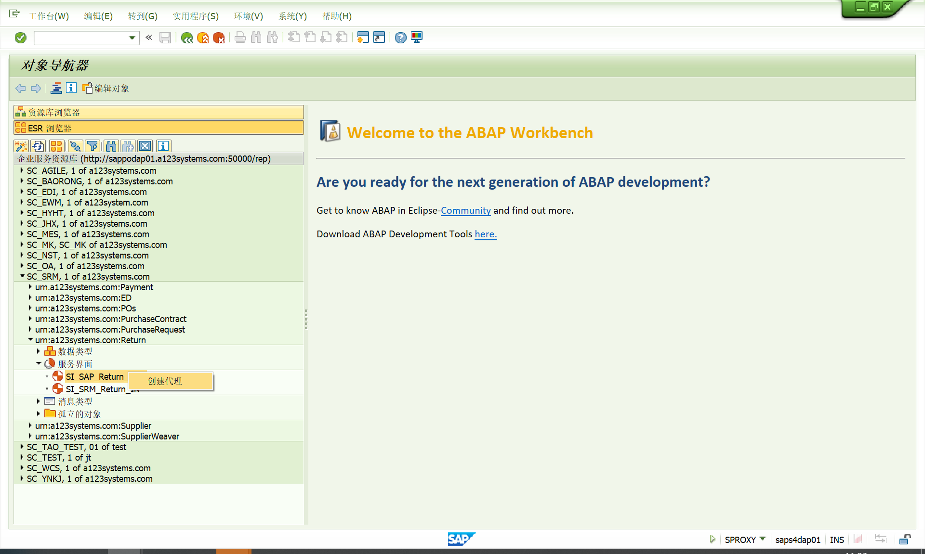Viewport: 925px width, 554px height.
Task: Open the ESR 浏览器 browser button
Action: [159, 128]
